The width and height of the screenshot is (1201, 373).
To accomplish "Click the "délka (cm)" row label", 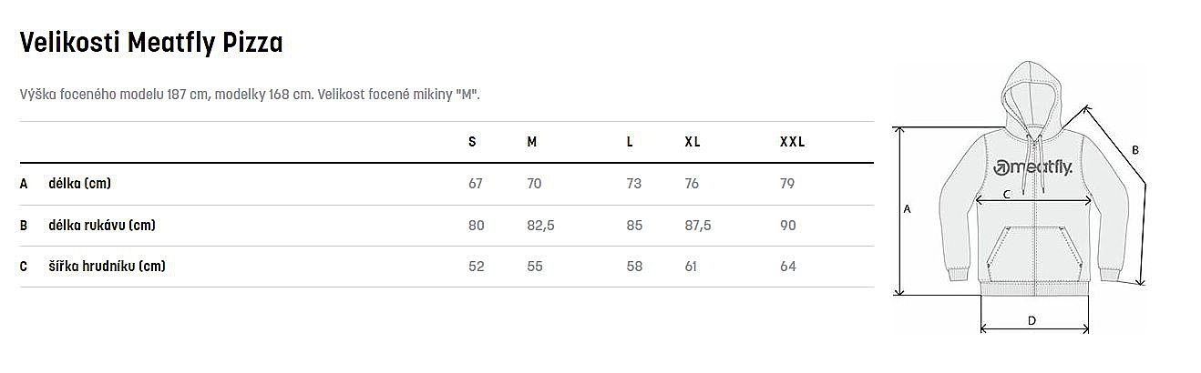I will click(79, 184).
